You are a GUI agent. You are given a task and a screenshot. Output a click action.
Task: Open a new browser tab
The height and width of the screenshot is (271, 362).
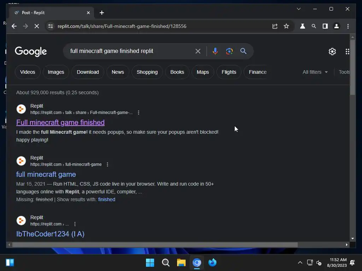(x=102, y=13)
